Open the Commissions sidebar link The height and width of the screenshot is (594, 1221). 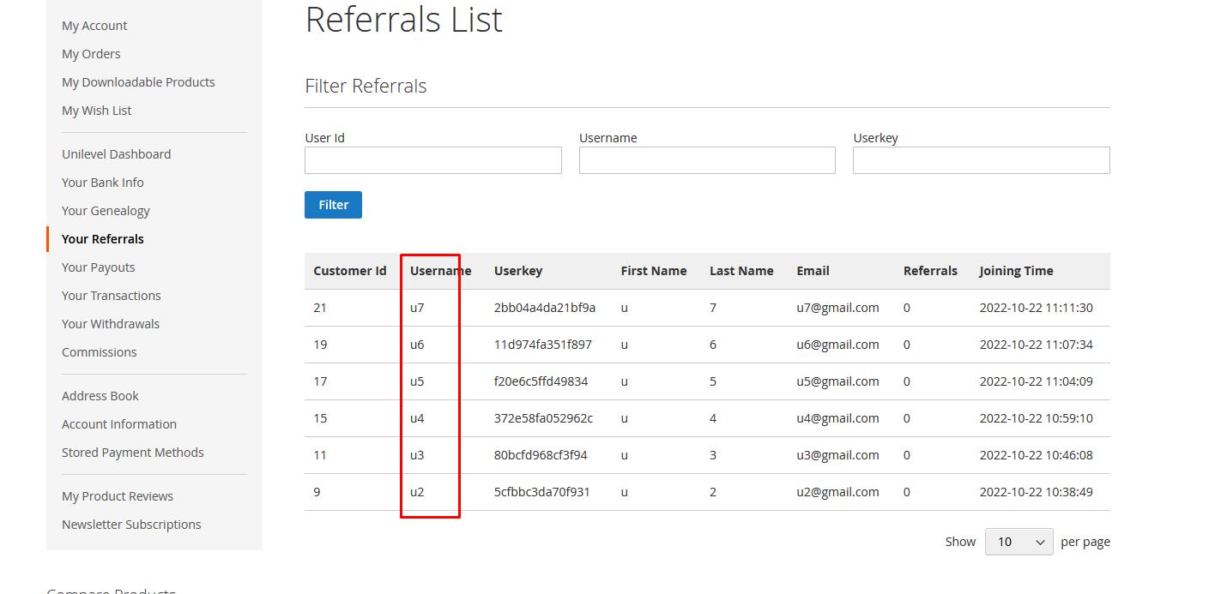click(100, 352)
